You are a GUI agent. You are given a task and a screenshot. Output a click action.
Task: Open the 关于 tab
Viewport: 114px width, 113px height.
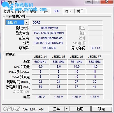click(x=80, y=11)
